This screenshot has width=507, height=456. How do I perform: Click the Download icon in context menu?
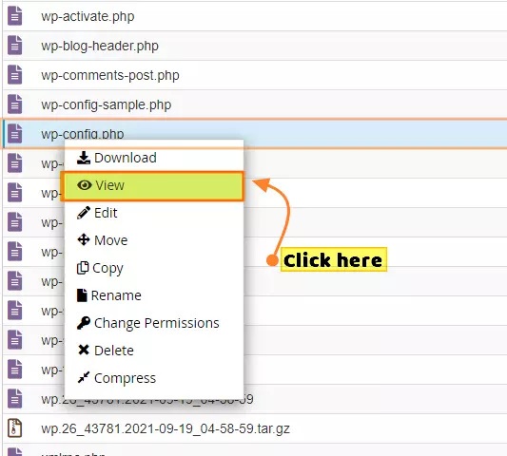(x=84, y=158)
